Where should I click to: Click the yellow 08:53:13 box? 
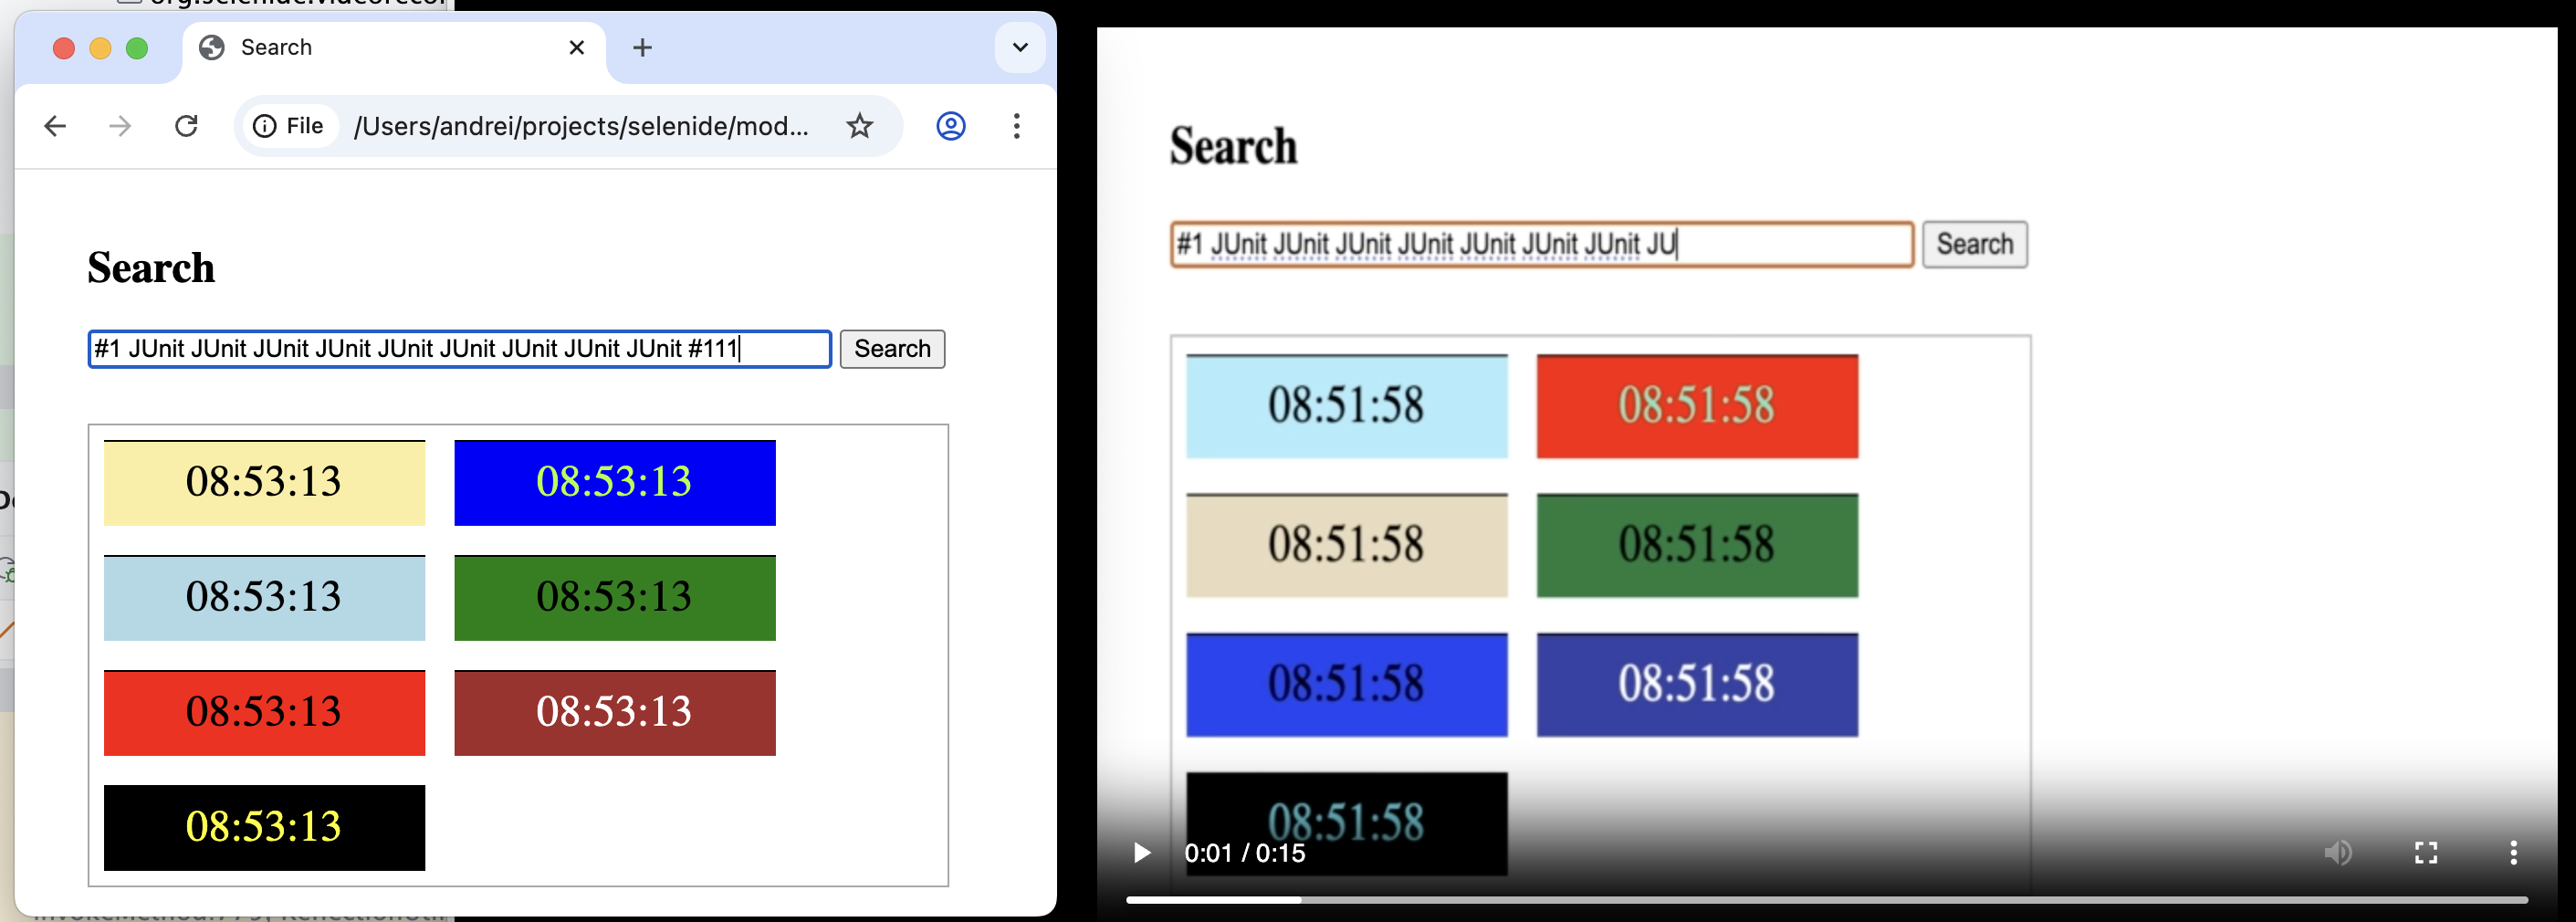coord(264,483)
